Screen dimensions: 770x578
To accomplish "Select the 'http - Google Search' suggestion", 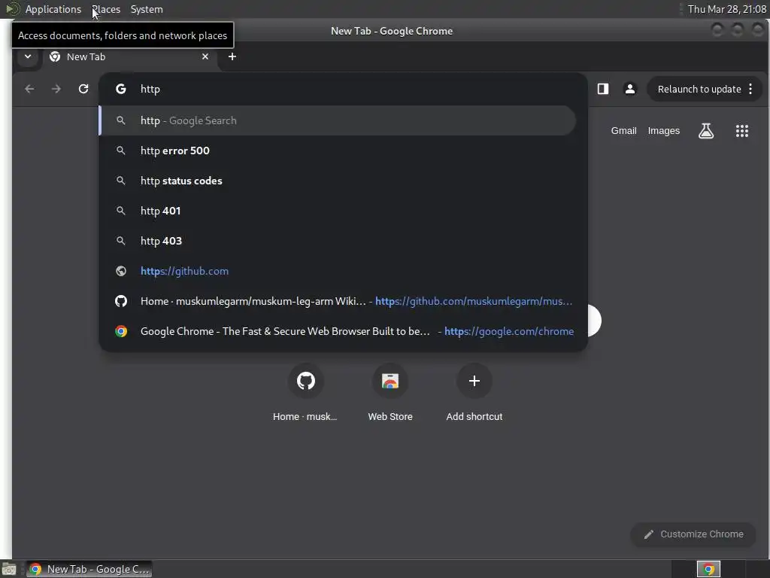I will [x=338, y=120].
